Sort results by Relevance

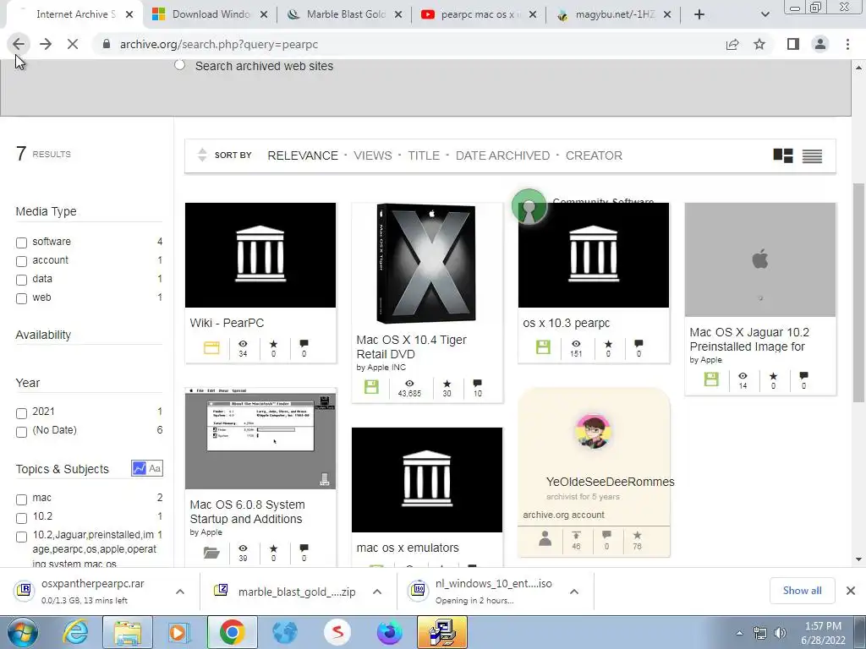tap(303, 155)
